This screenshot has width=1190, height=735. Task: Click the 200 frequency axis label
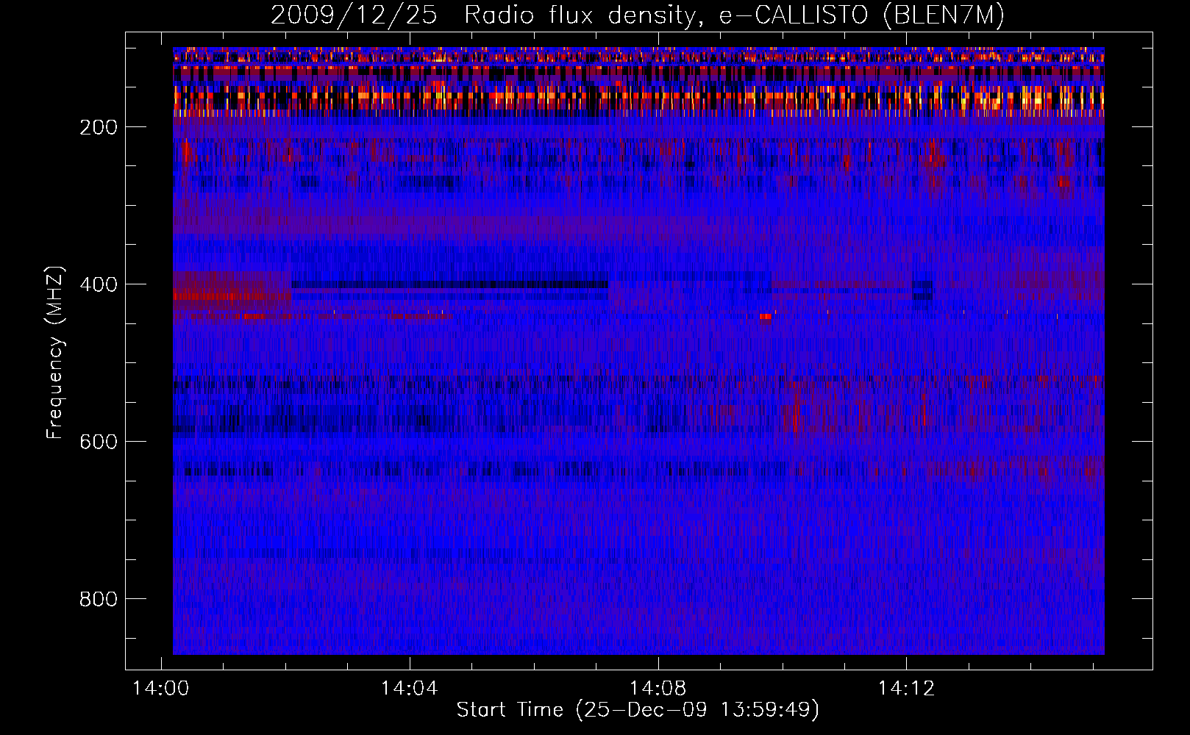(99, 127)
